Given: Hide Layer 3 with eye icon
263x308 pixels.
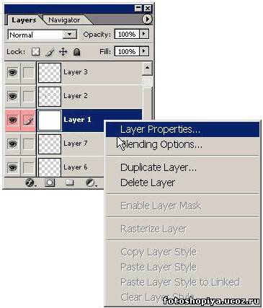Looking at the screenshot, I should [x=12, y=72].
